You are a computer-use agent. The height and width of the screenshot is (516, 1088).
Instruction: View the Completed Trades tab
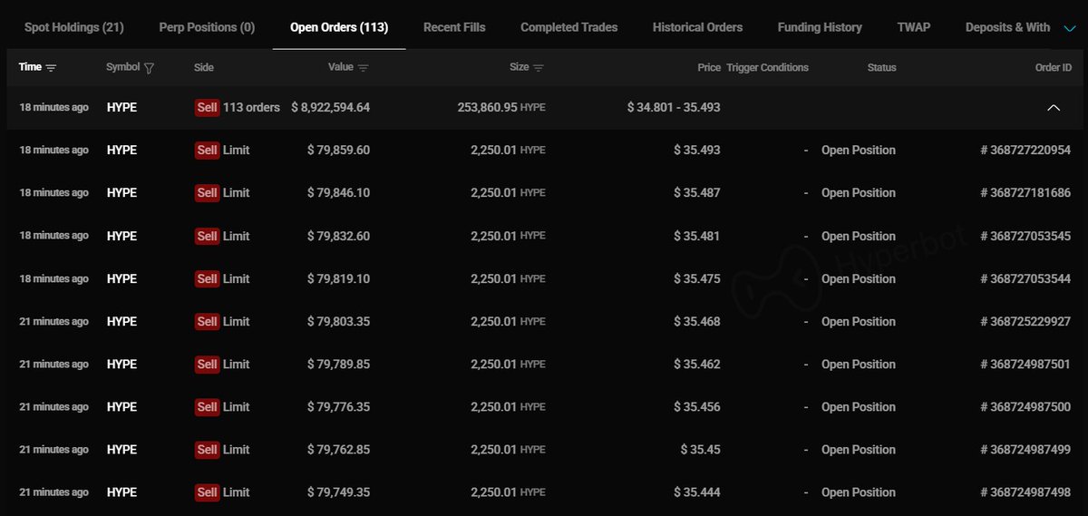[x=568, y=27]
